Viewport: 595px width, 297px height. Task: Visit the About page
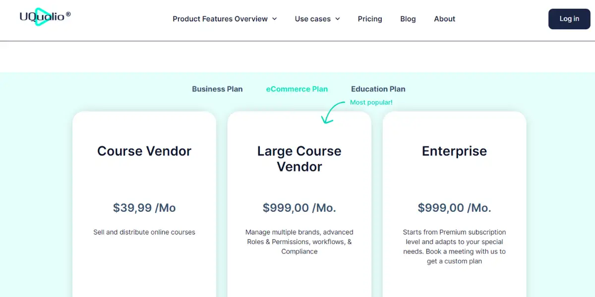tap(444, 19)
